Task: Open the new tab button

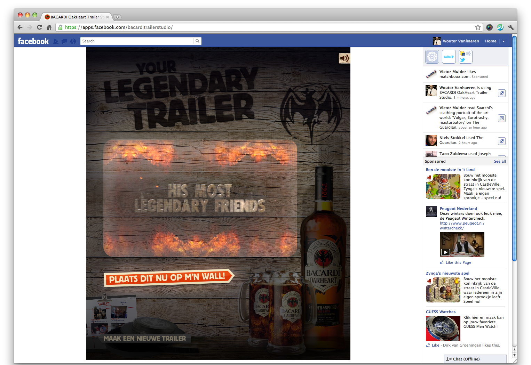Action: pos(117,17)
